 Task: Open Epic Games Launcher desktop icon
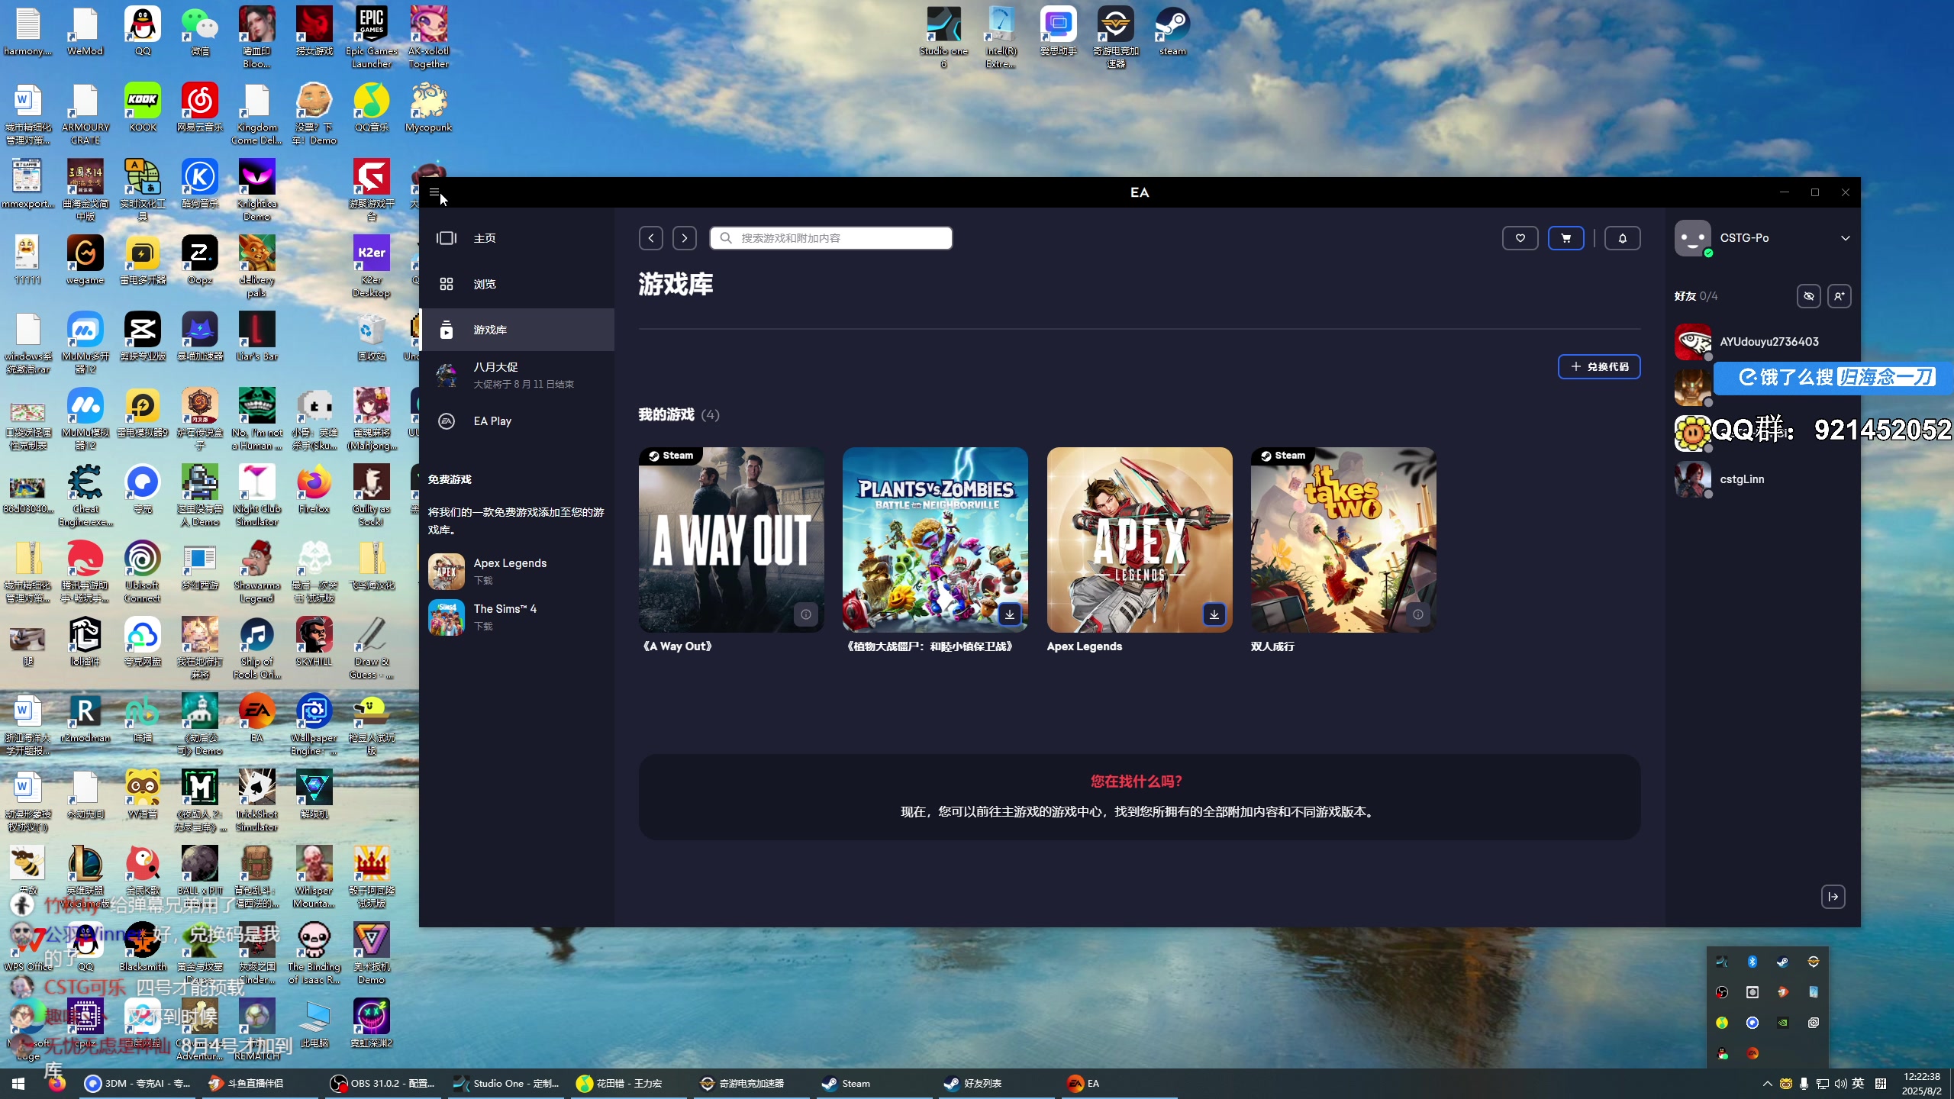tap(372, 37)
